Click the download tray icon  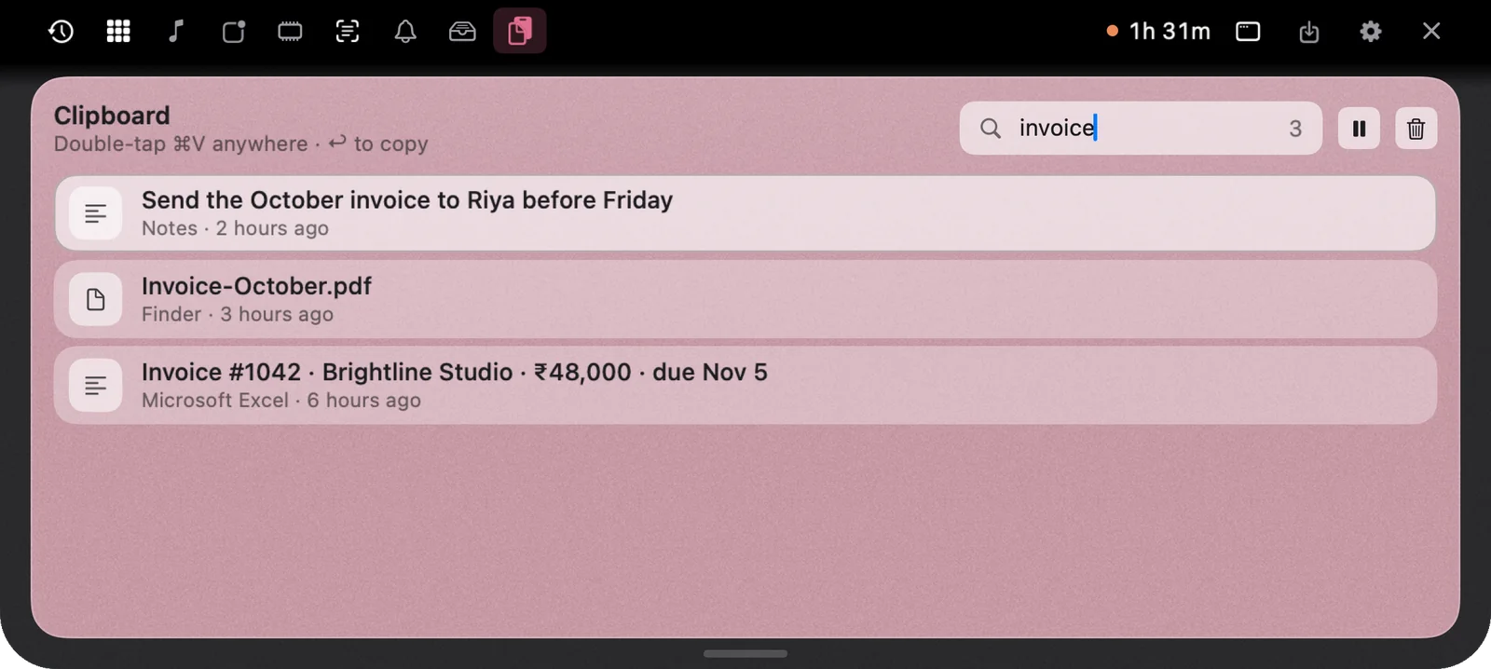tap(1309, 32)
